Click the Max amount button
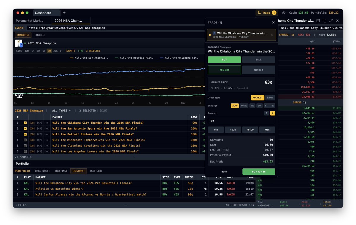356x225 pixels. 267,130
